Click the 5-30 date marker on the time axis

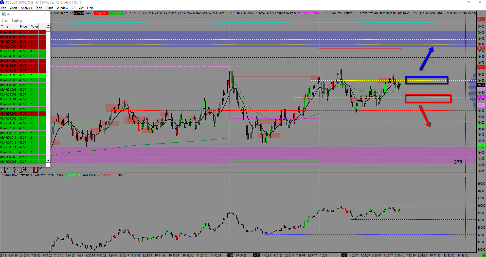pos(256,255)
